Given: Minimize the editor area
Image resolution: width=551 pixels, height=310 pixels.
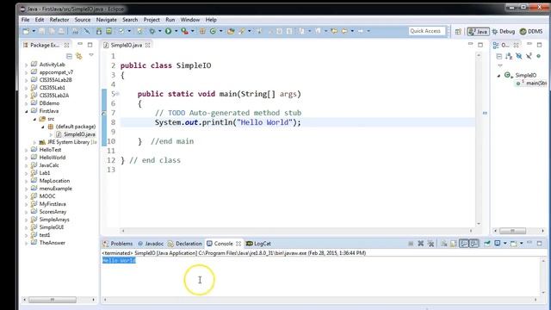Looking at the screenshot, I should 471,44.
